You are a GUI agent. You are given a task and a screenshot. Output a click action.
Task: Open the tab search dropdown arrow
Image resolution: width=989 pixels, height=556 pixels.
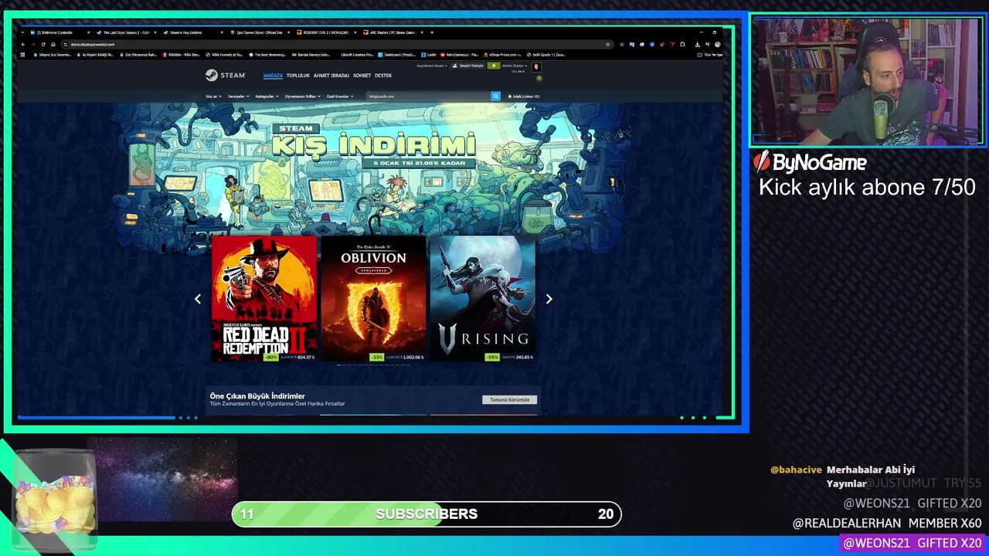(22, 32)
